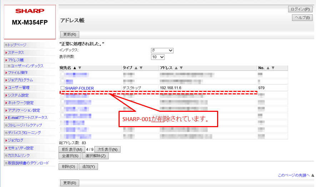
Task: Click deselect (選択解除(Z)) button
Action: tap(95, 156)
